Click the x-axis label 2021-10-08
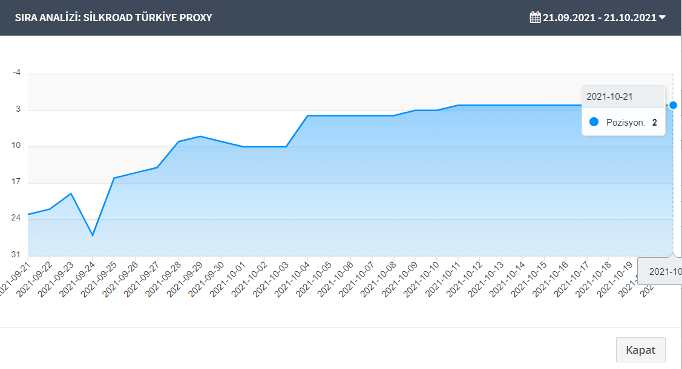 coord(378,278)
